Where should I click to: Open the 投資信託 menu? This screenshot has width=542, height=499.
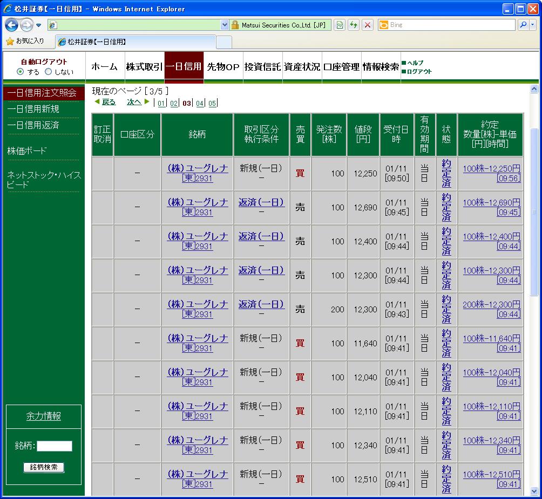tap(263, 67)
